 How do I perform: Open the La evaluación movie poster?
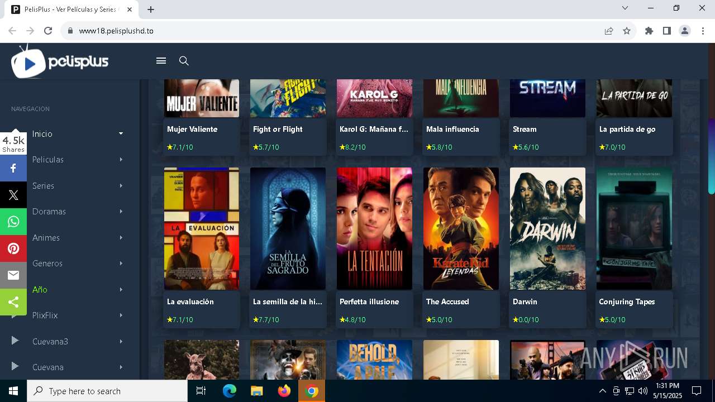pyautogui.click(x=202, y=229)
